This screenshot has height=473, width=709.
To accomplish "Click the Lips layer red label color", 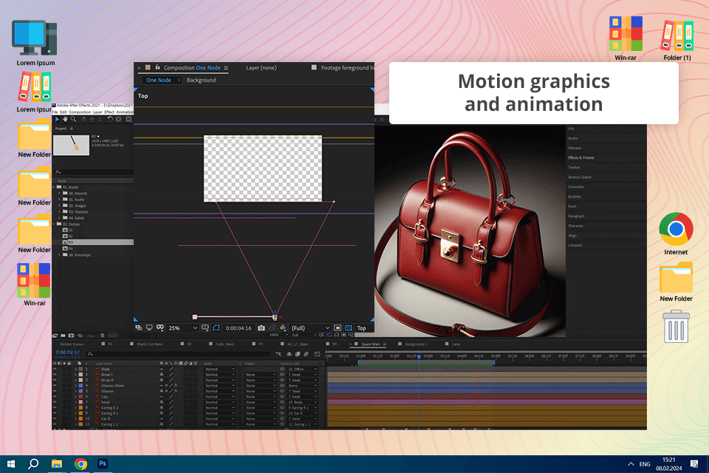I will coord(81,396).
